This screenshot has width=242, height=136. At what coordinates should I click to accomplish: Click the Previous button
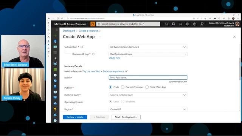point(99,117)
